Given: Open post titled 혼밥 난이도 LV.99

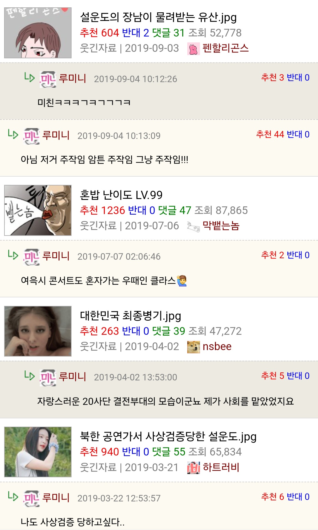Looking at the screenshot, I should [121, 195].
